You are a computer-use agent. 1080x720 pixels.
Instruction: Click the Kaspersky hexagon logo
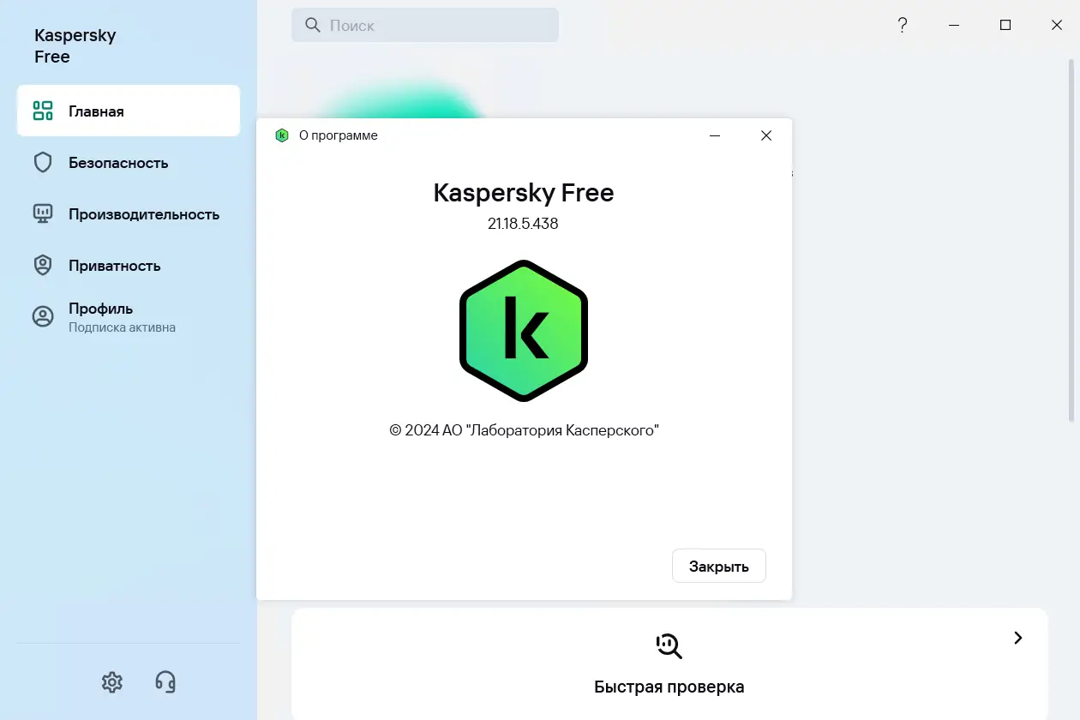click(524, 331)
